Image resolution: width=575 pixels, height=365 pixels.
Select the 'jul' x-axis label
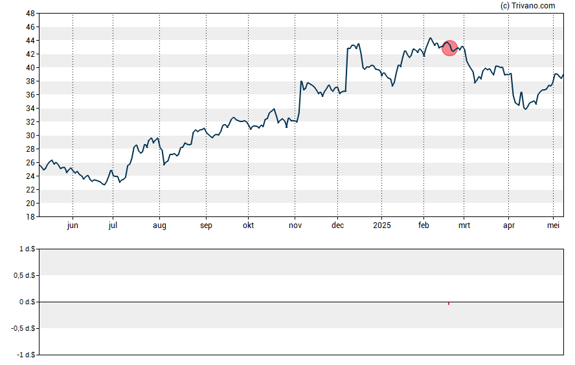click(x=113, y=225)
